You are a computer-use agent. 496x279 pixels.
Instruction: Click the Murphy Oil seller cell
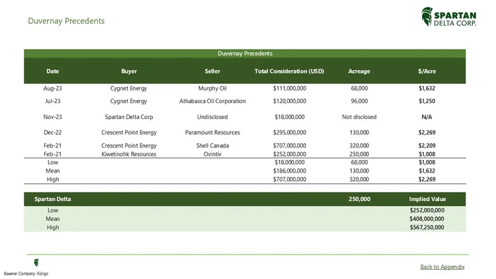point(212,88)
